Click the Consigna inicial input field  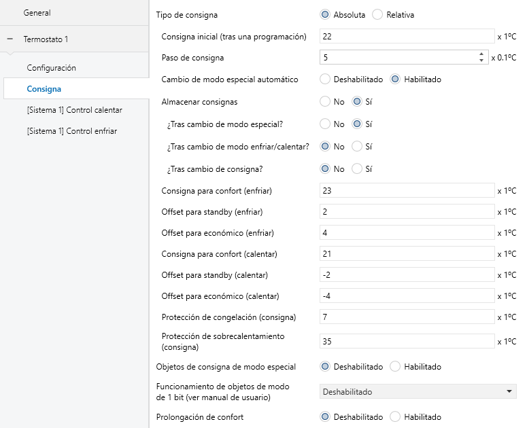click(x=407, y=36)
